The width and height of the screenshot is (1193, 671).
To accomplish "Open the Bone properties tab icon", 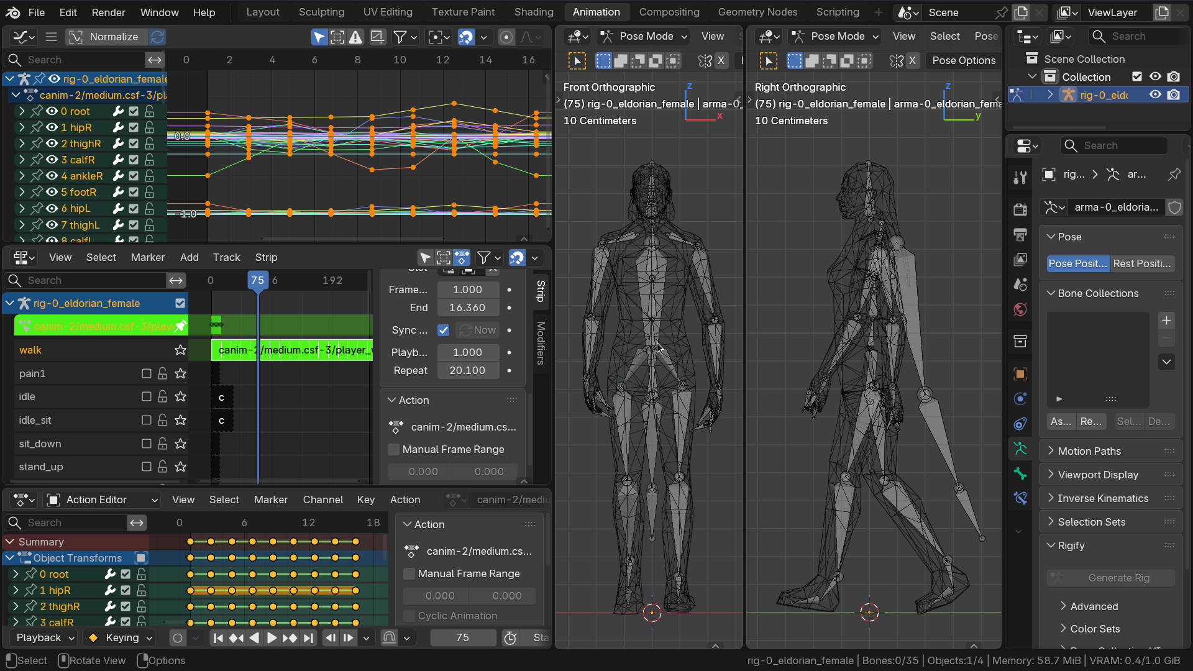I will (x=1020, y=473).
